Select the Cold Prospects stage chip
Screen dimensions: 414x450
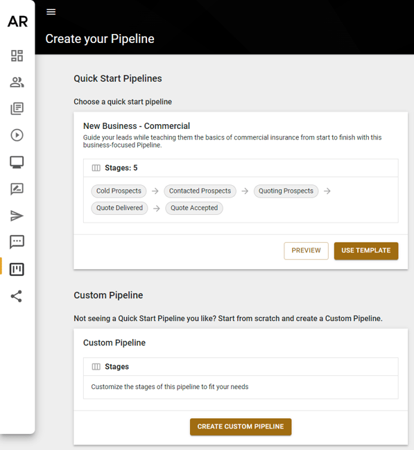coord(119,191)
